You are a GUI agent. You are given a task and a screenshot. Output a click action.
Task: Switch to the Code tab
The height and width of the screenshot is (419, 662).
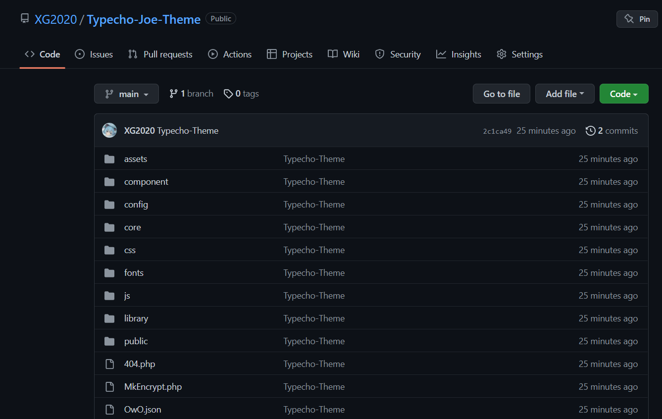click(x=43, y=54)
